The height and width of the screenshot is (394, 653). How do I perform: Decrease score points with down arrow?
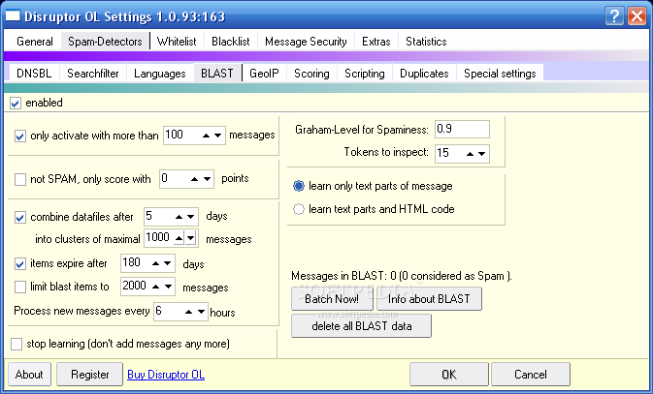tap(207, 179)
